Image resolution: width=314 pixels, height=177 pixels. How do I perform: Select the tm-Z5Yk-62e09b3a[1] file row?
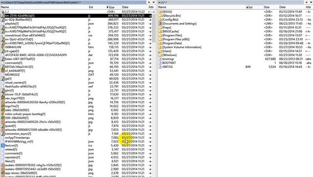pos(76,16)
